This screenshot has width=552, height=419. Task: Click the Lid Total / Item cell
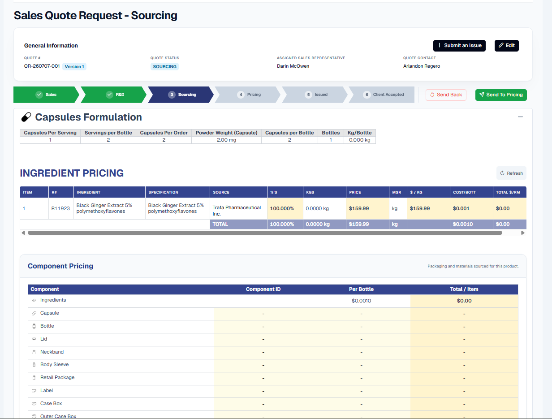[464, 340]
